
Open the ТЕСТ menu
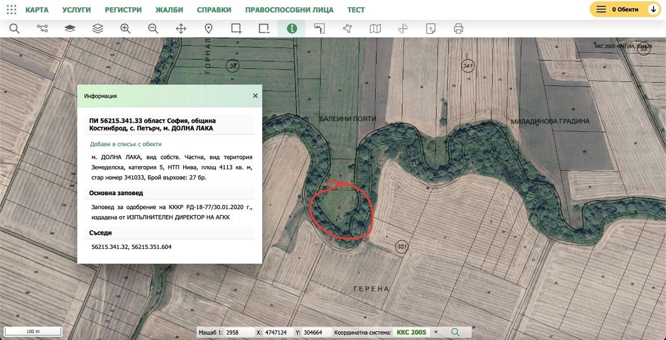[x=356, y=10]
